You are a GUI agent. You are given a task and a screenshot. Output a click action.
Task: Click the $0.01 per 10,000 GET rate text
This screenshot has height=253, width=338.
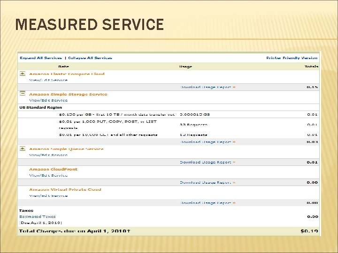(108, 134)
